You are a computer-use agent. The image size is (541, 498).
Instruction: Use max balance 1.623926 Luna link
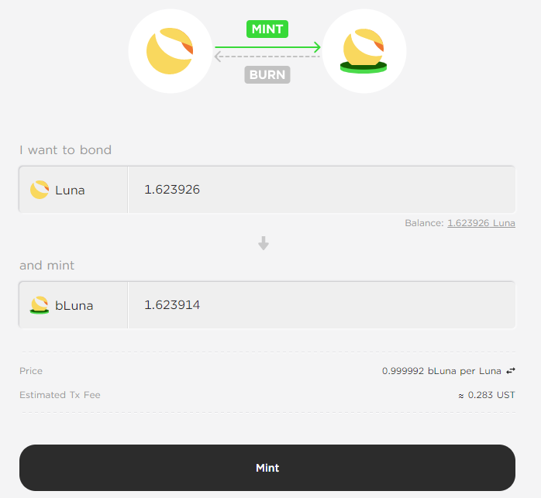pos(481,223)
